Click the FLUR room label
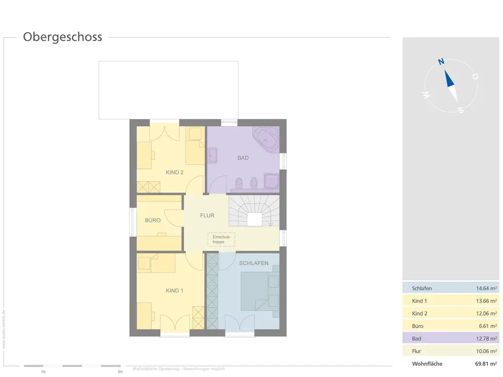503x377 pixels. pyautogui.click(x=207, y=216)
